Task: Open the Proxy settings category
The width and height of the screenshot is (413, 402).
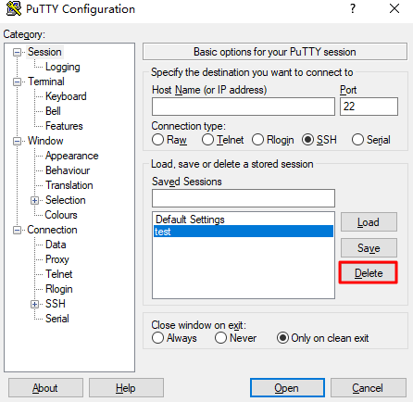Action: coord(57,259)
